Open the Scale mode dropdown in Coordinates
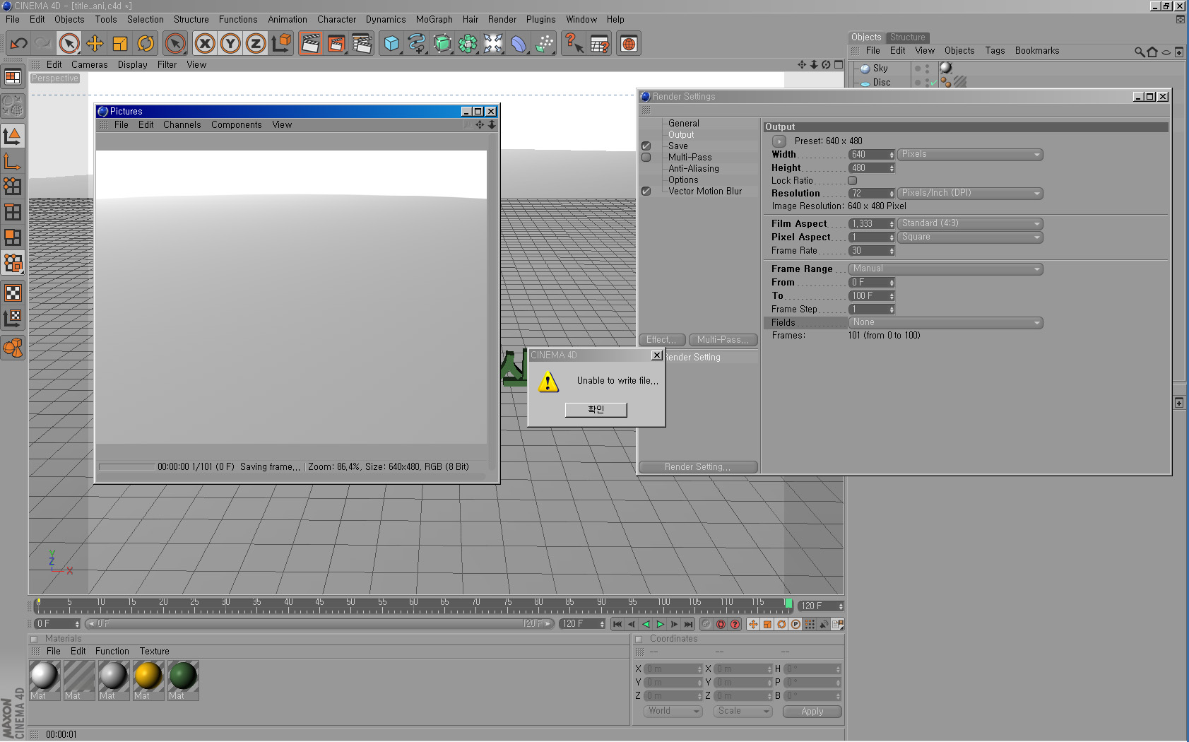This screenshot has width=1189, height=742. [x=743, y=712]
